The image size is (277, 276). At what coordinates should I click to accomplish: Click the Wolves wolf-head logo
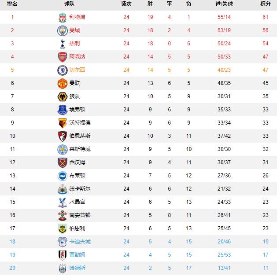coord(63,96)
